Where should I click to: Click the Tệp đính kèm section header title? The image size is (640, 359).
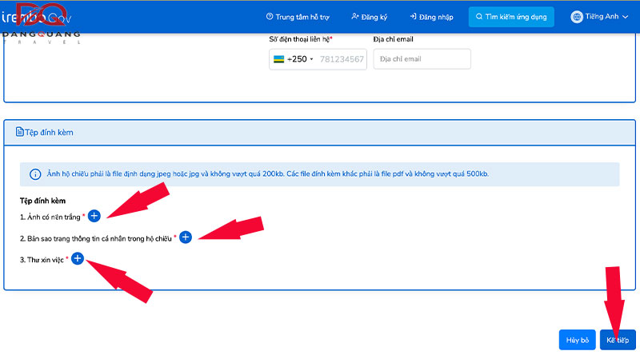(x=49, y=133)
